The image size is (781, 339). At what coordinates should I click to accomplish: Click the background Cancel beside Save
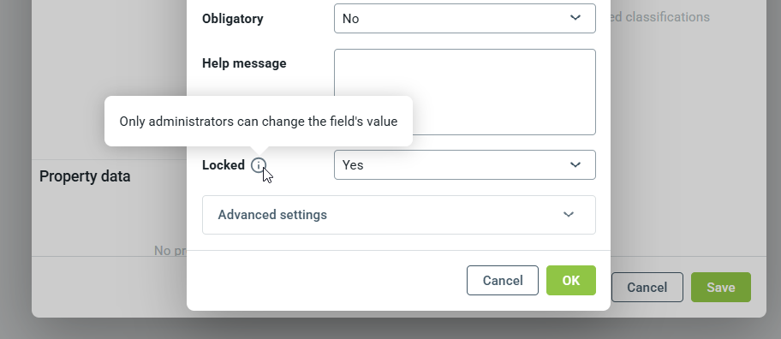click(x=647, y=288)
